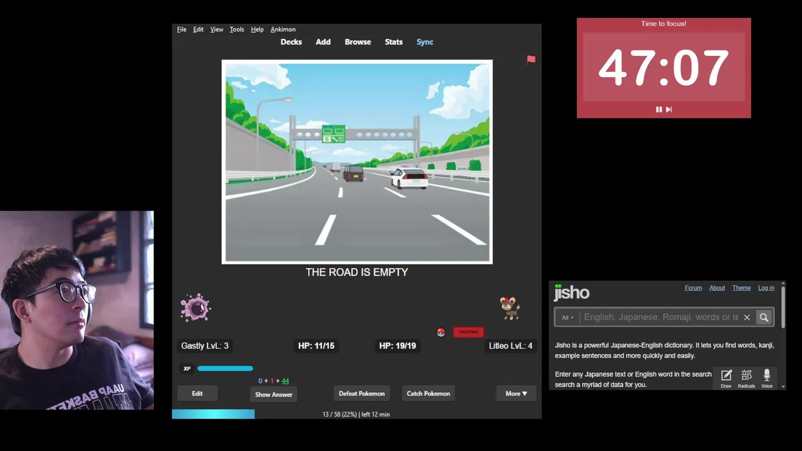
Task: Open the Browse view
Action: (x=358, y=42)
